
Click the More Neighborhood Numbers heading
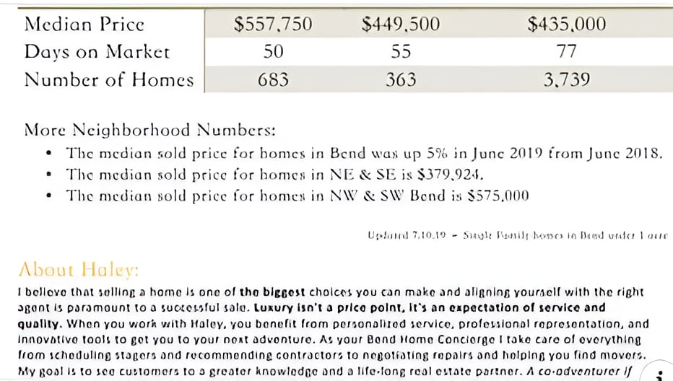point(149,130)
